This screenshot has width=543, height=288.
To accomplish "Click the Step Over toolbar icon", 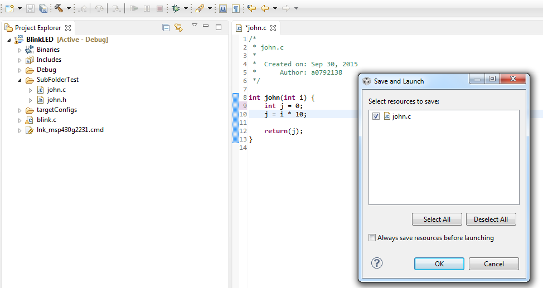I will coord(99,9).
